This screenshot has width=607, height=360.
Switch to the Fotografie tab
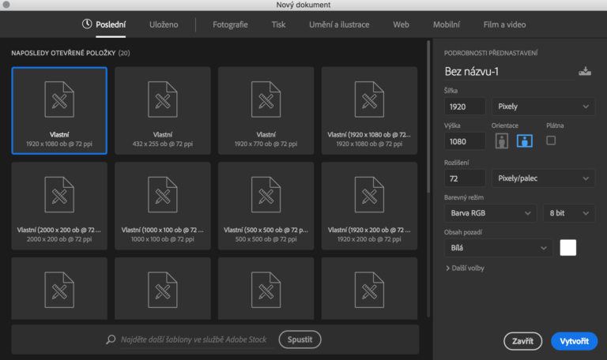coord(230,24)
